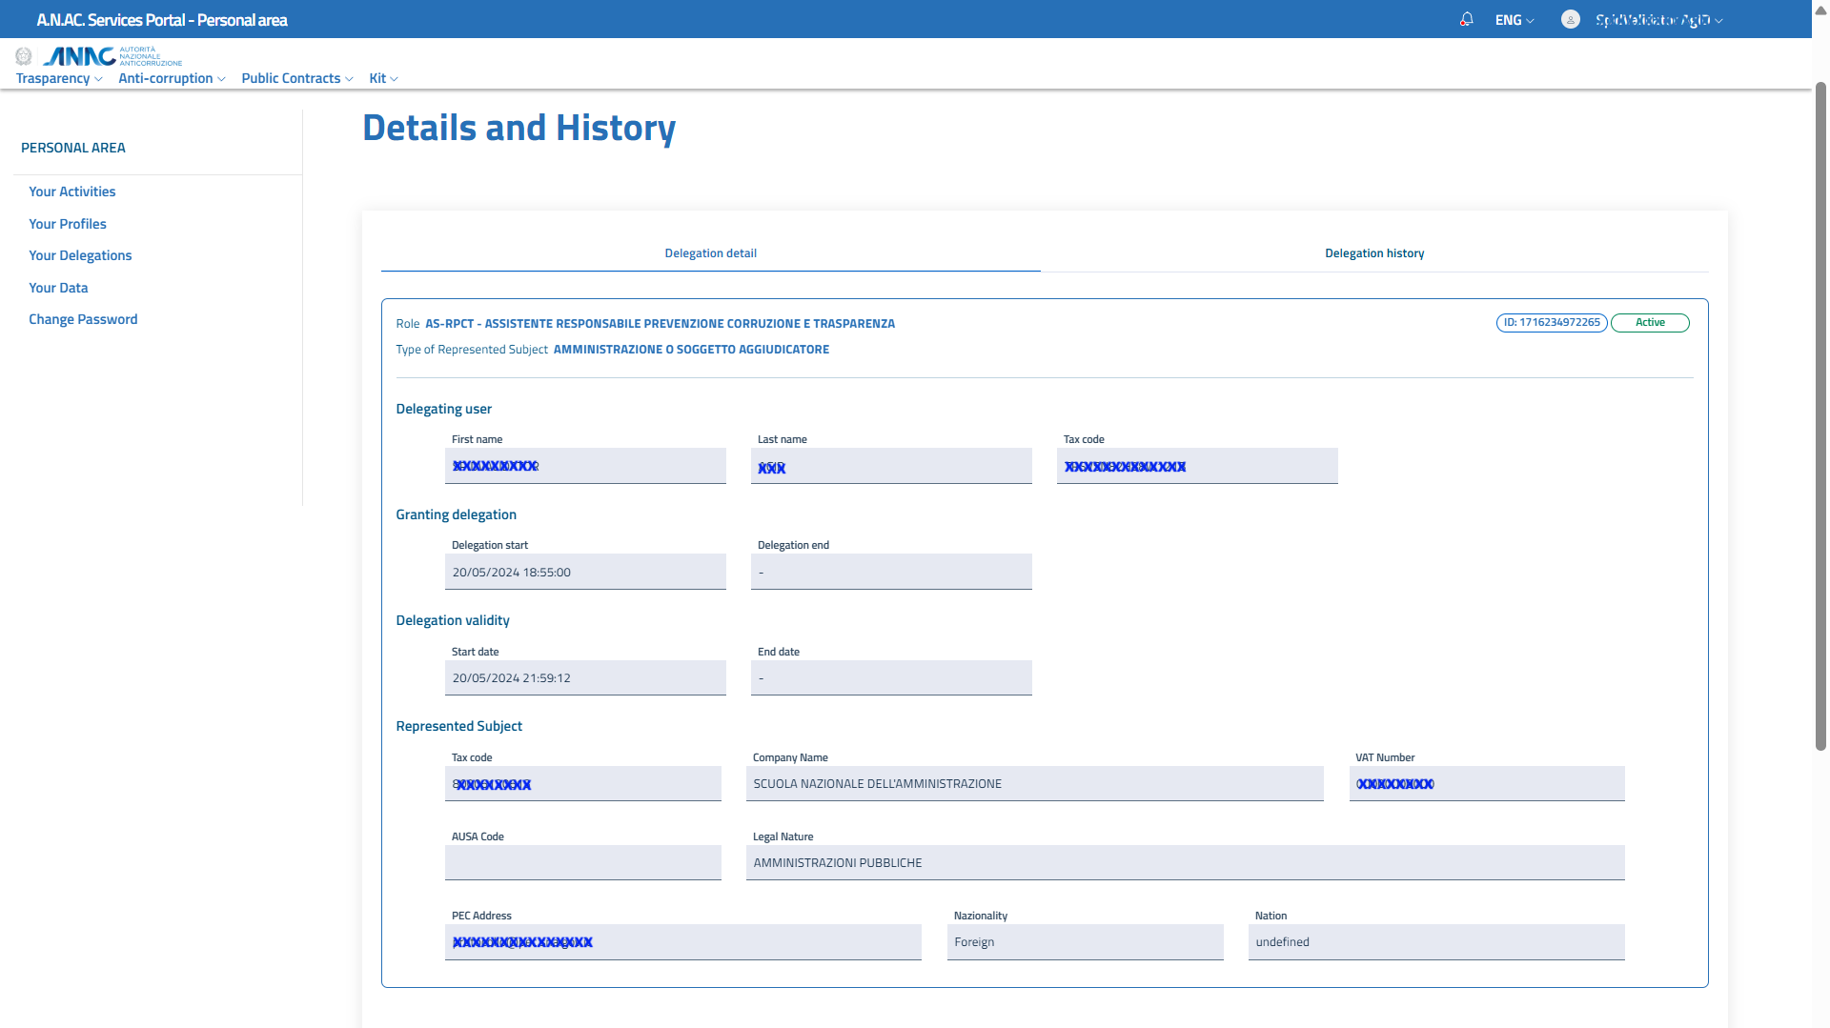
Task: Navigate to Your Delegations
Action: (80, 255)
